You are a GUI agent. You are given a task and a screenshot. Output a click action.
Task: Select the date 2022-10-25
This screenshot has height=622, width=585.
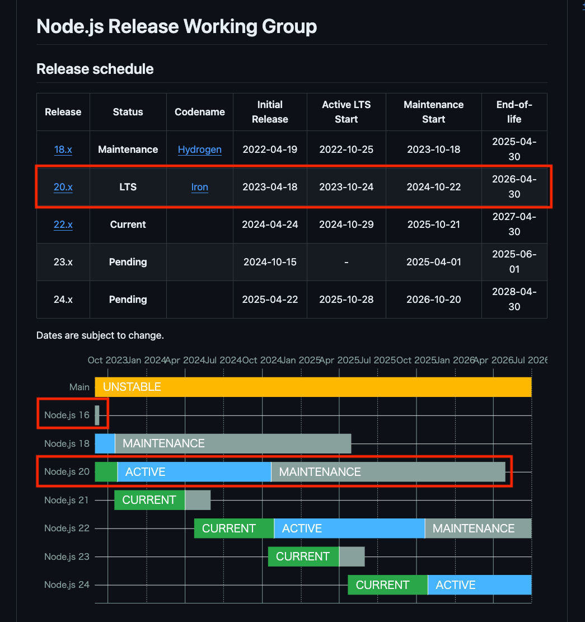pos(346,149)
